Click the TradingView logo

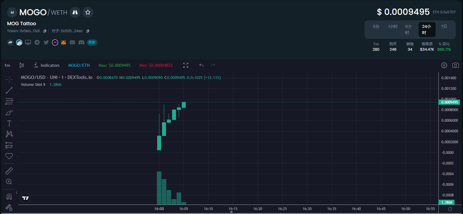click(x=25, y=198)
